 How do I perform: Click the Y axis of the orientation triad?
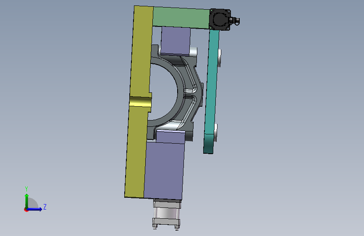27,201
